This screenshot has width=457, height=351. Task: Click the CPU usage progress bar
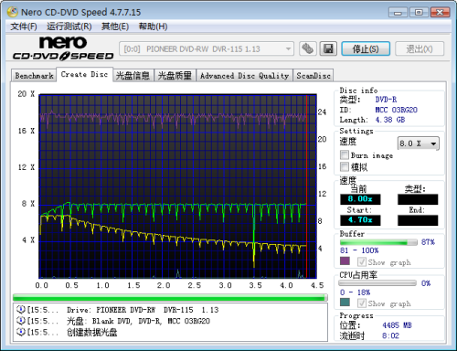click(x=377, y=283)
